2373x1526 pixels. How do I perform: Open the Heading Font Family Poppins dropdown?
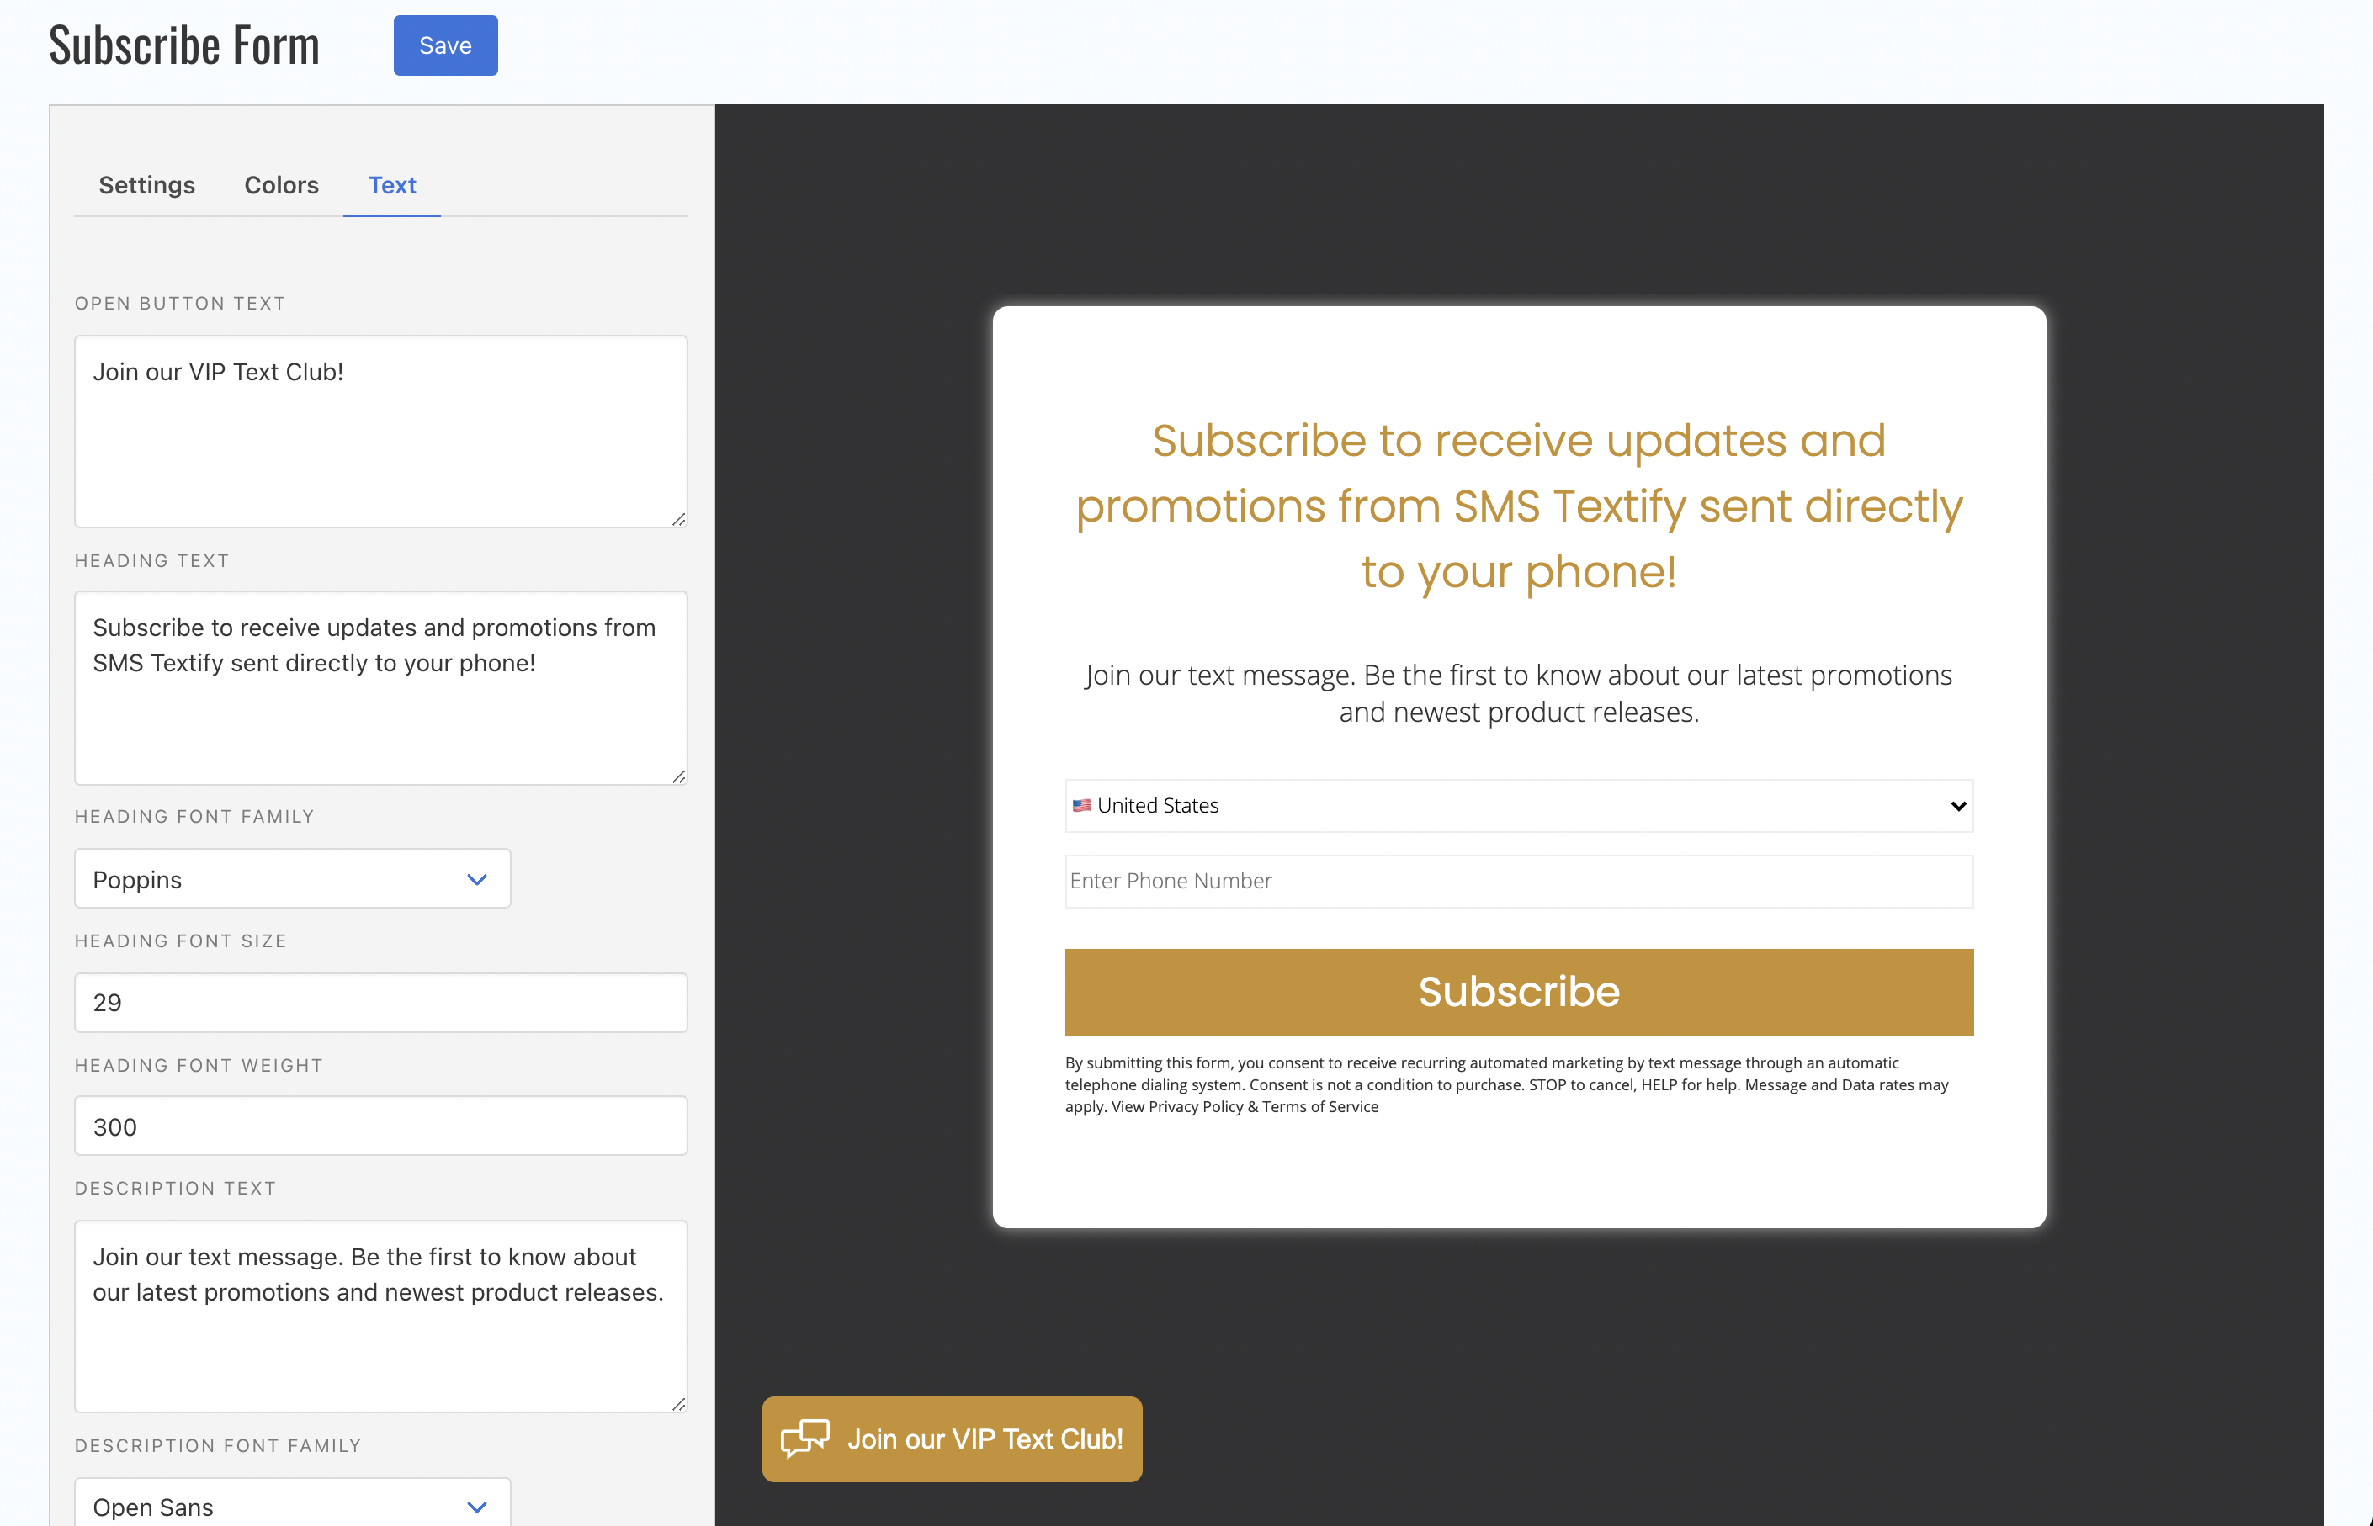pyautogui.click(x=292, y=879)
